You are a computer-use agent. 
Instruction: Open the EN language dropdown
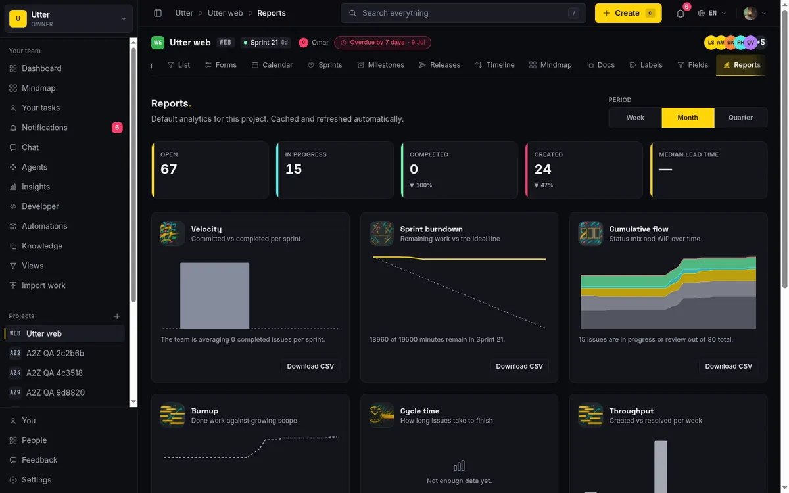[712, 13]
